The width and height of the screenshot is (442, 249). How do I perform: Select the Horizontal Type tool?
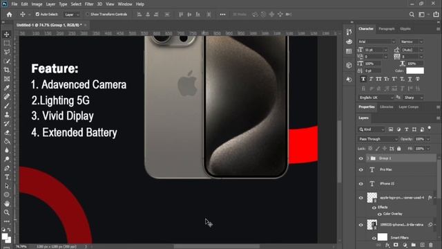pos(7,177)
